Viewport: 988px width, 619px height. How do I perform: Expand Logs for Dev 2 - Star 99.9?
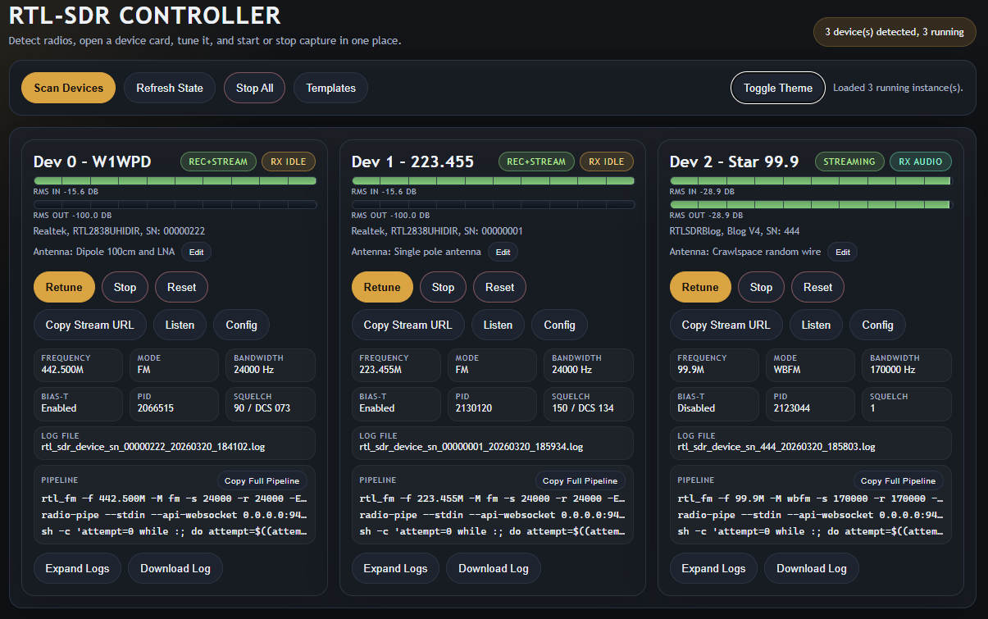click(713, 568)
